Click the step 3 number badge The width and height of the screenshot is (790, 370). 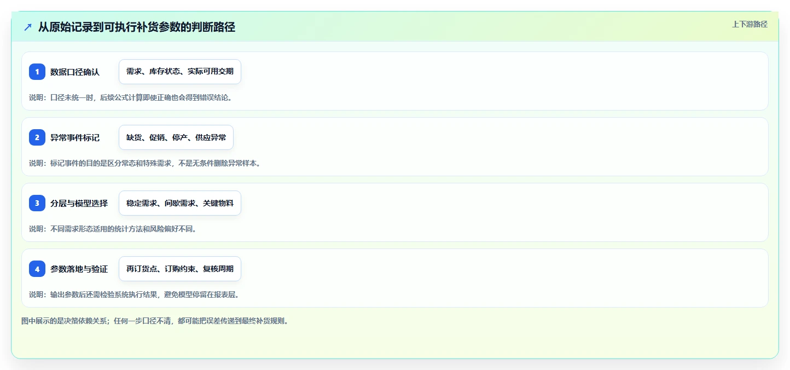tap(37, 203)
